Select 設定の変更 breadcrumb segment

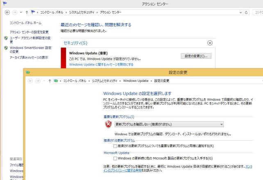162,81
